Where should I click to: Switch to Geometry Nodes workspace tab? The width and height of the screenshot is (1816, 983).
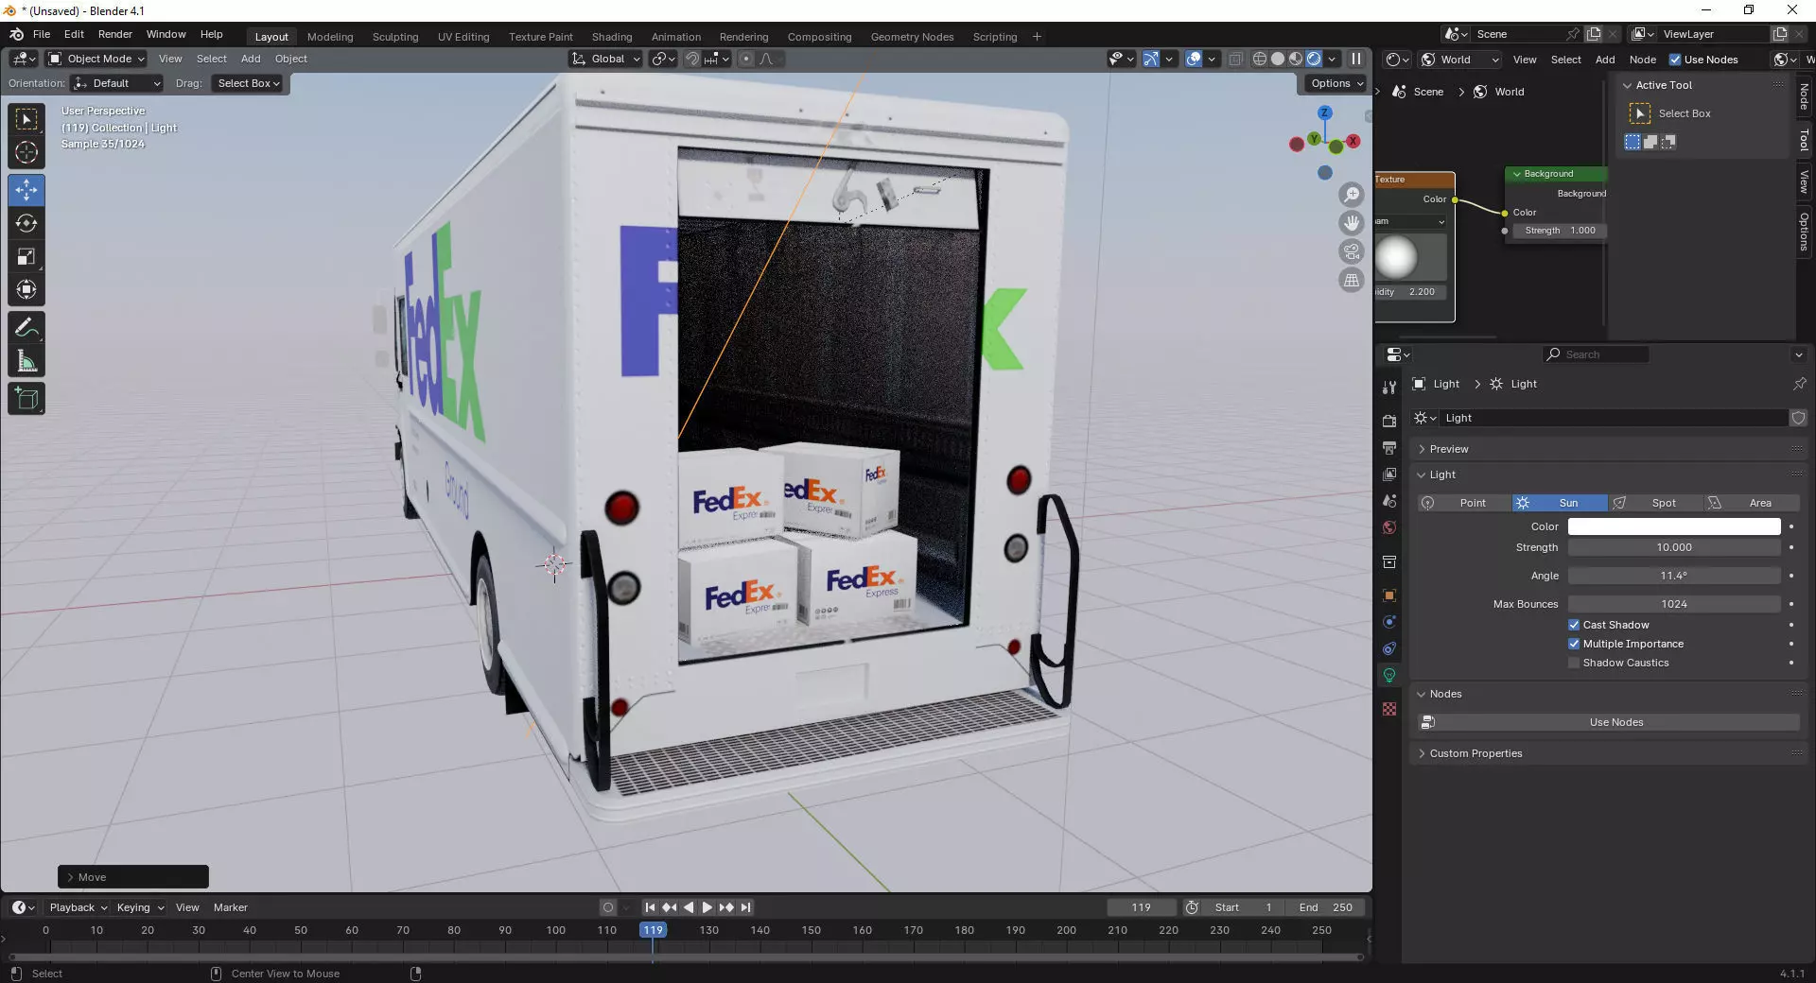tap(912, 37)
